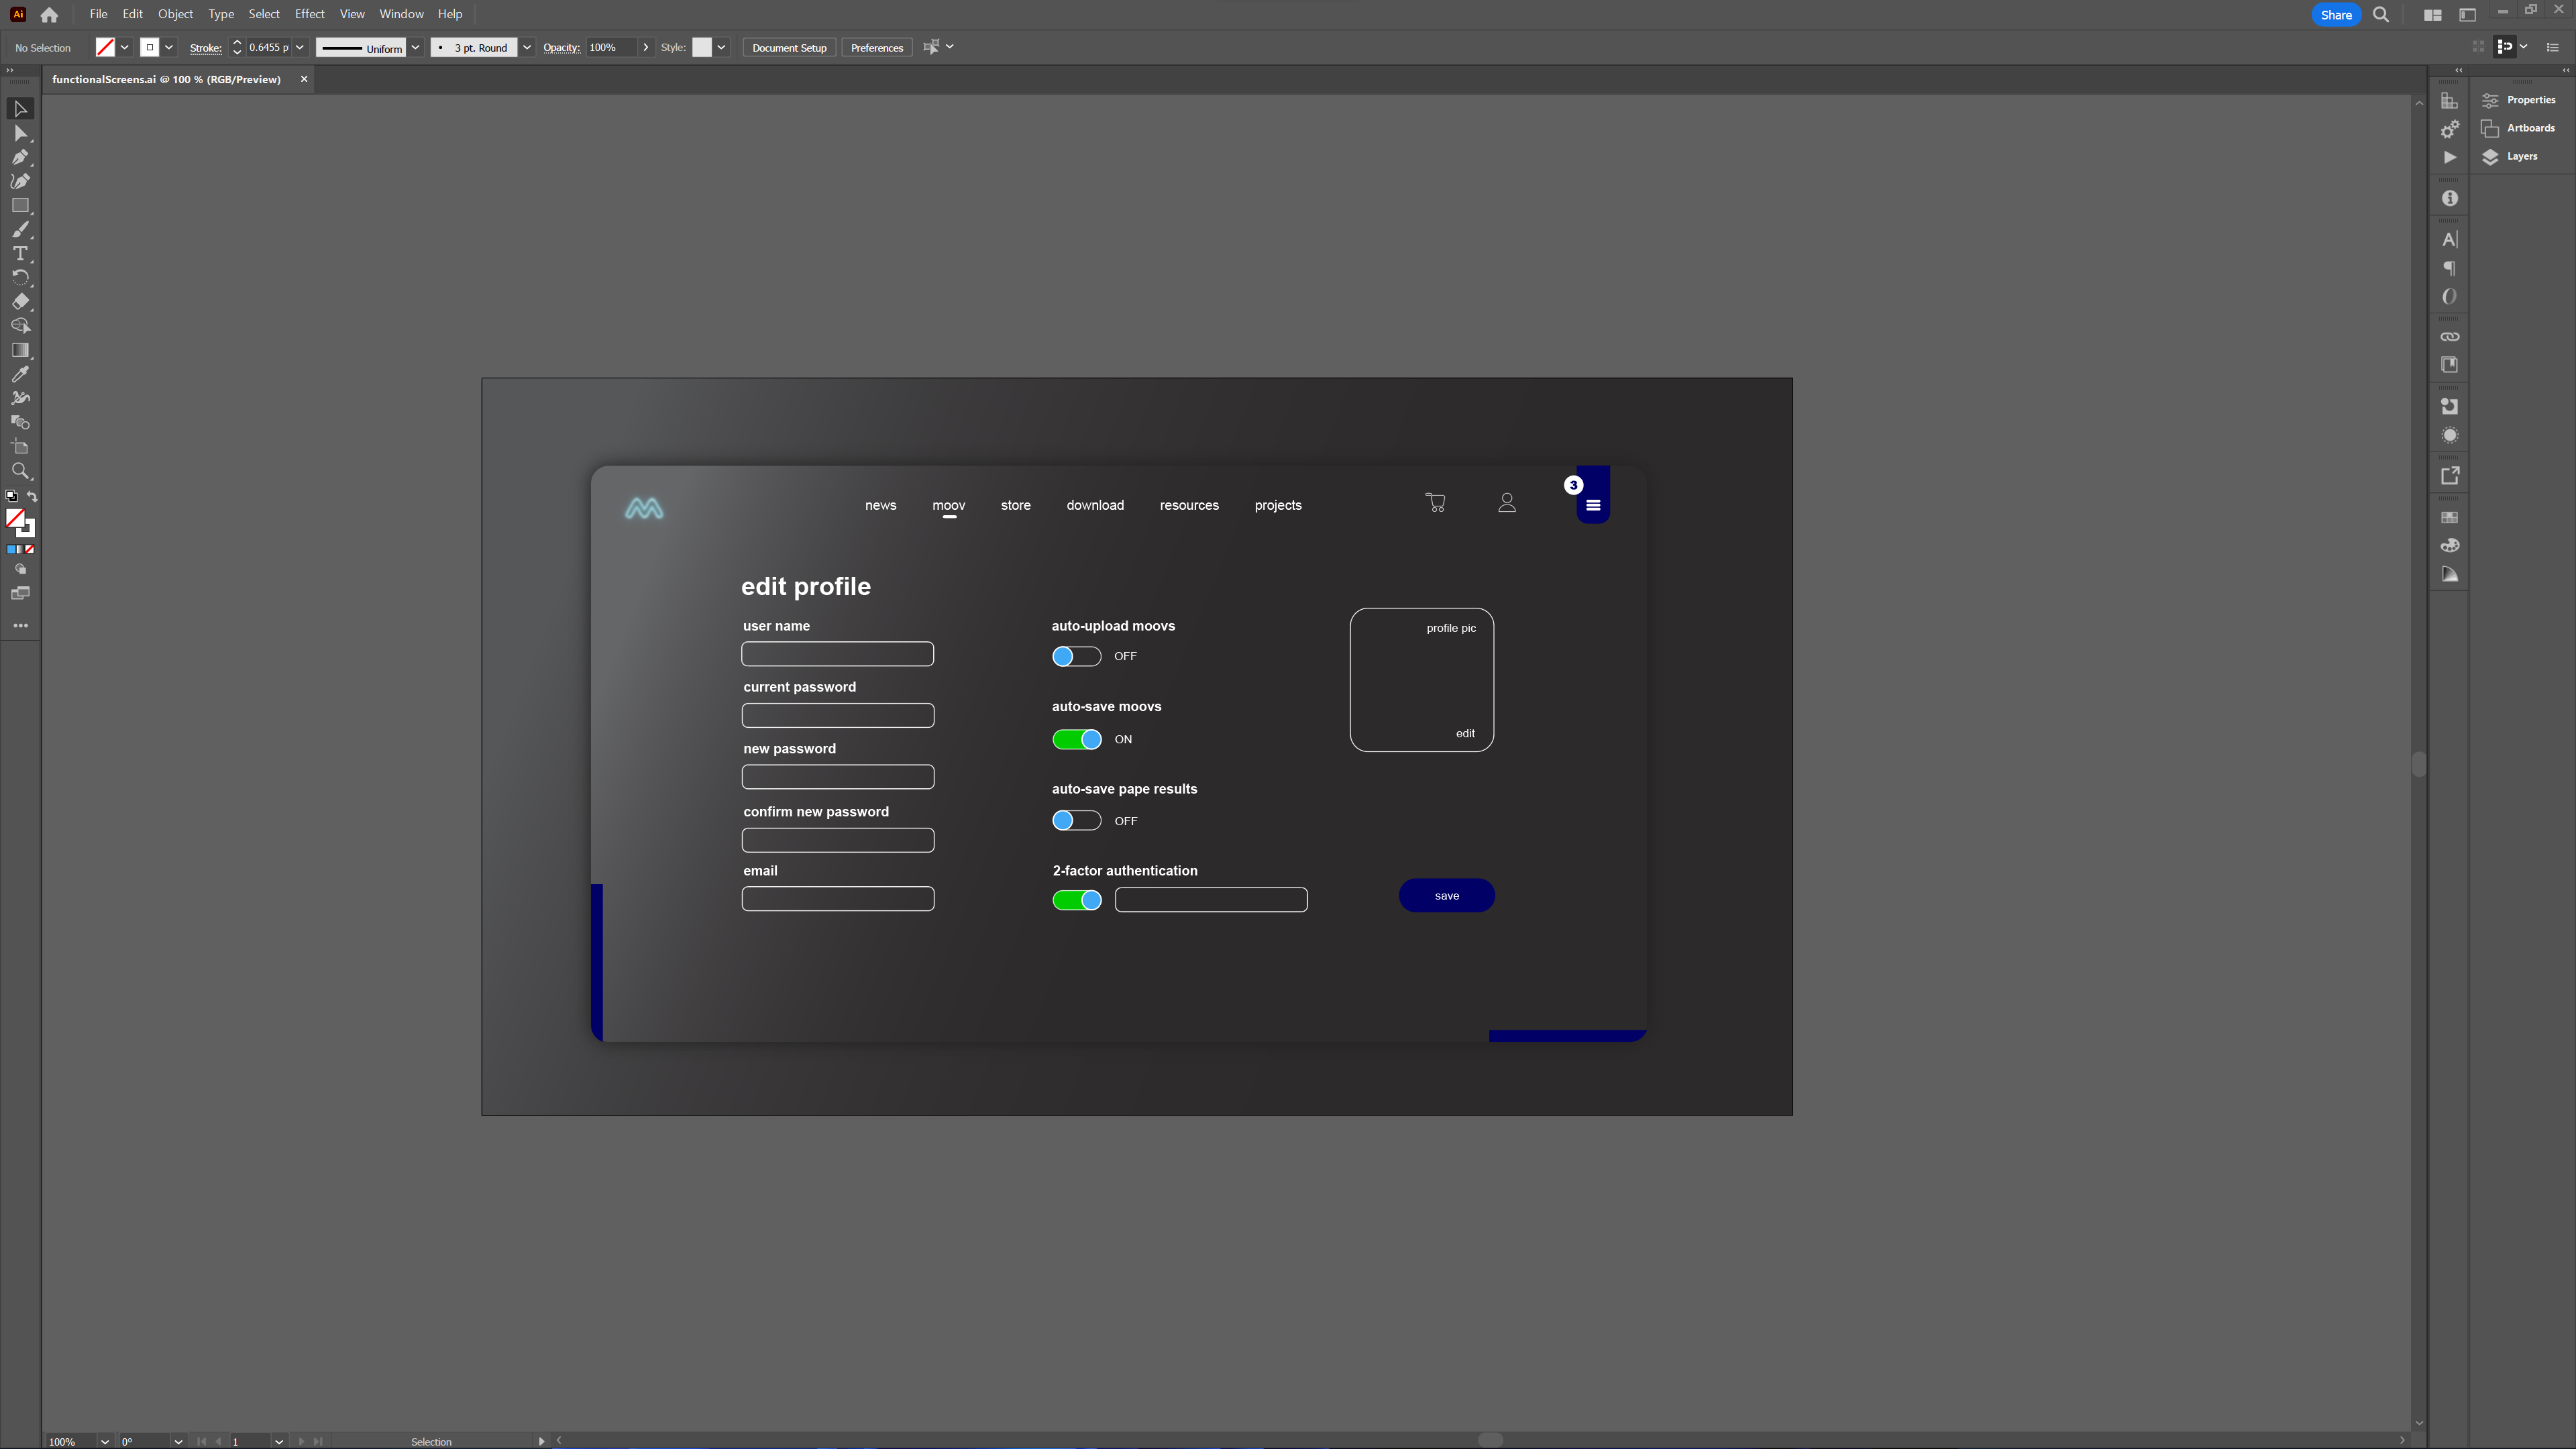Open Edit Toolbar three-dots button

coord(20,626)
